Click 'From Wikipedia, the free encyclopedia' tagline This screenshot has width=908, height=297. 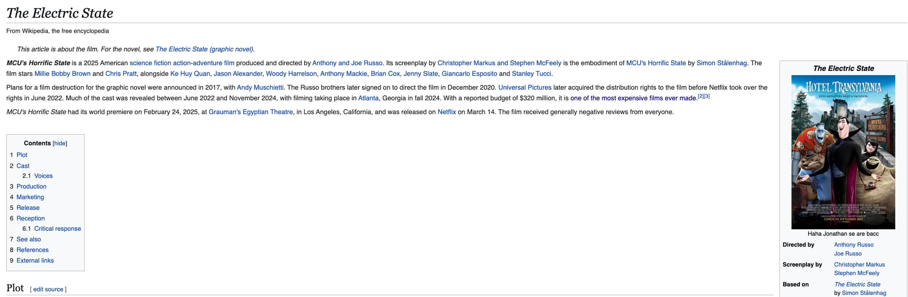coord(58,31)
